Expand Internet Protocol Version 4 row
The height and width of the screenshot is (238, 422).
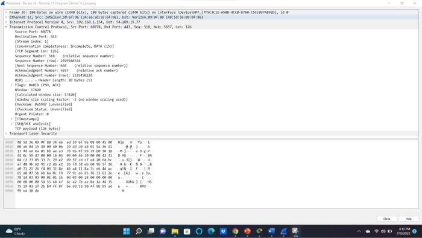6,22
